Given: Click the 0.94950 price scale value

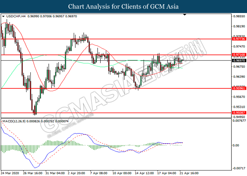Looking at the screenshot, I should pos(239,117).
